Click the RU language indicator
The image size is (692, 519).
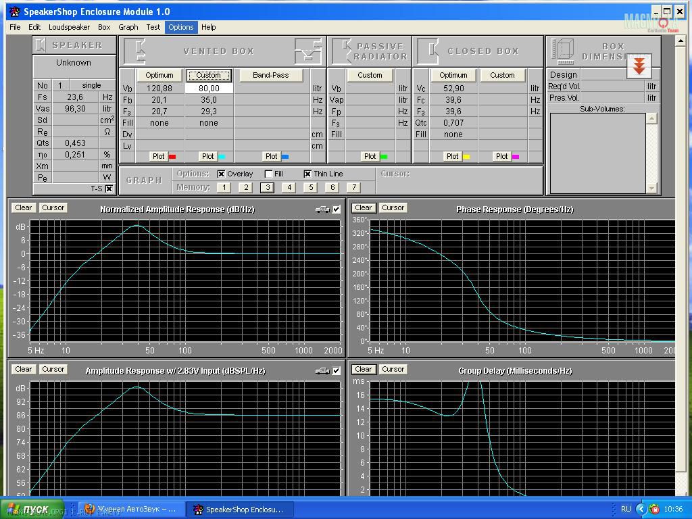626,509
